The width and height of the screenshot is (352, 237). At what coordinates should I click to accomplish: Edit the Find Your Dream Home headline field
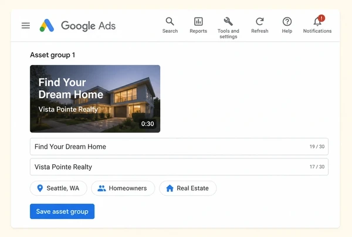(x=179, y=147)
